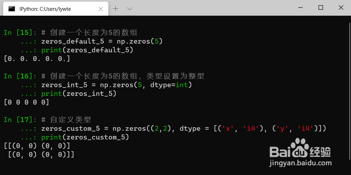Click the output [0 0 0 0 0]
Screen dimensions: 351x175
(27, 102)
